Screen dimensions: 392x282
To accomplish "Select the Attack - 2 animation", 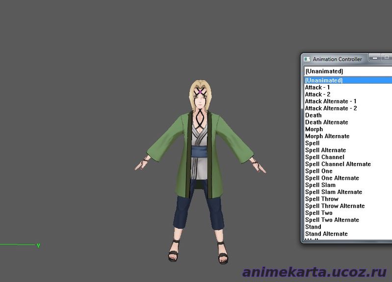I will pos(348,94).
